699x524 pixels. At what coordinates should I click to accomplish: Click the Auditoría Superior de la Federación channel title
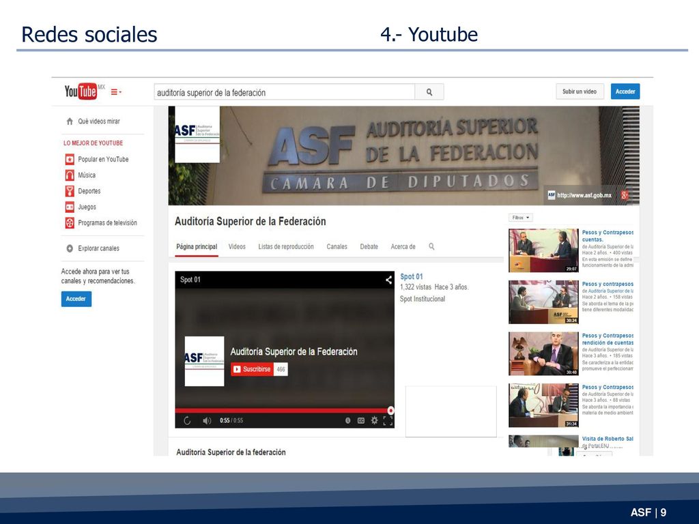tap(250, 222)
